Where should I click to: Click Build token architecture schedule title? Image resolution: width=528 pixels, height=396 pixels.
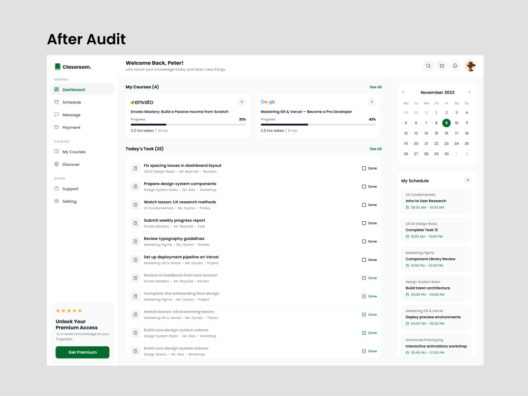428,288
